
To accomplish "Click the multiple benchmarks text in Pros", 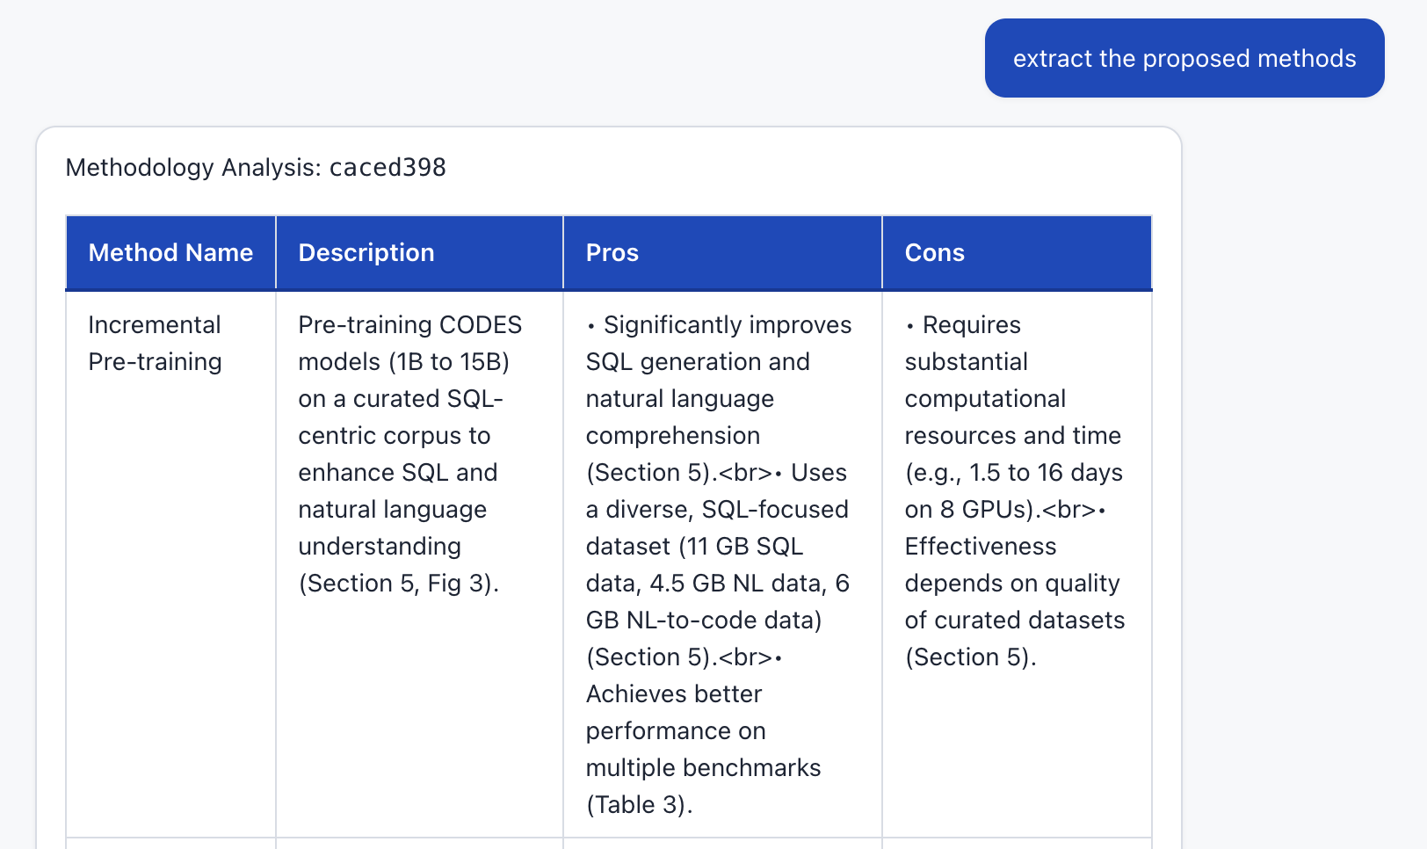I will [703, 767].
